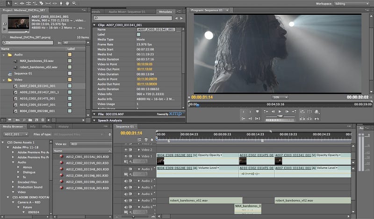Mute Audio 2 track speaker toggle

tap(126, 181)
